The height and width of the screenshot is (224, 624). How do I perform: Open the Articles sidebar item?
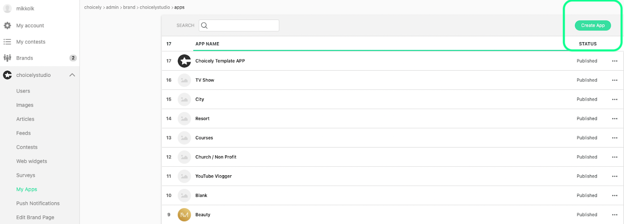click(x=25, y=119)
